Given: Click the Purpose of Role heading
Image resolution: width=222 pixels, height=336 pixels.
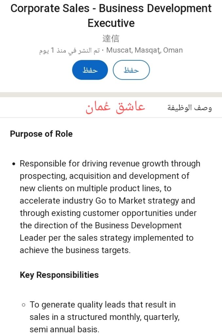Looking at the screenshot, I should 41,134.
